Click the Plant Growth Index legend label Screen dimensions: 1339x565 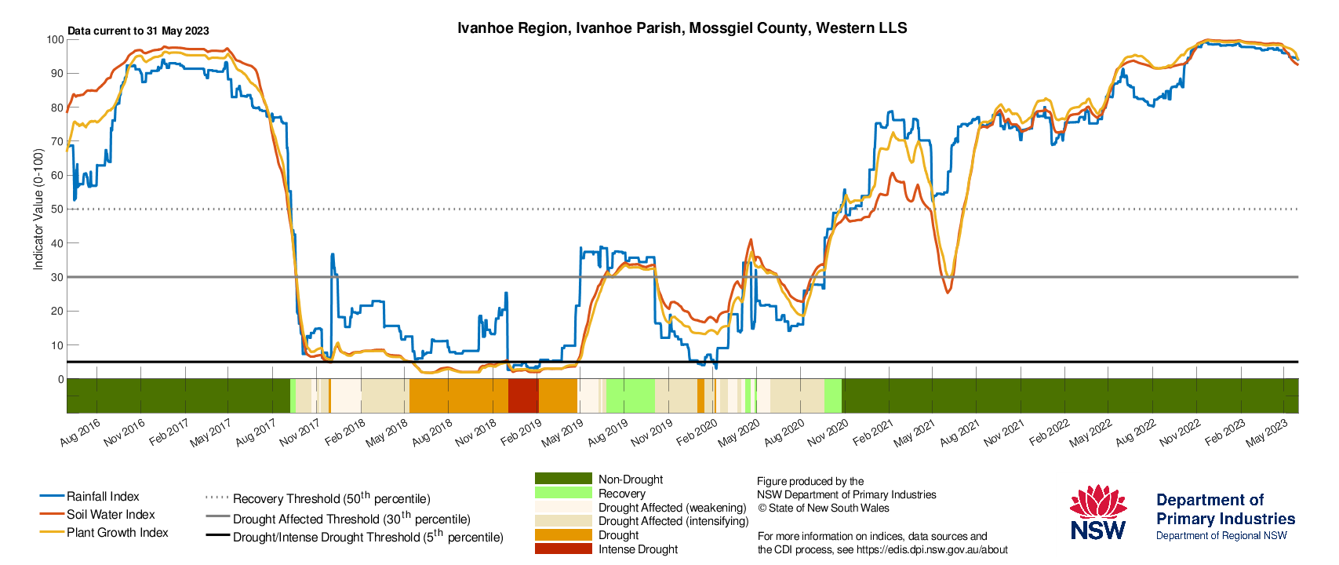118,533
